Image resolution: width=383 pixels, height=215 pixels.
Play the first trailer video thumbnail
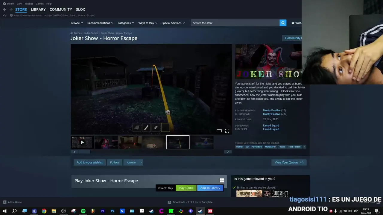point(82,142)
